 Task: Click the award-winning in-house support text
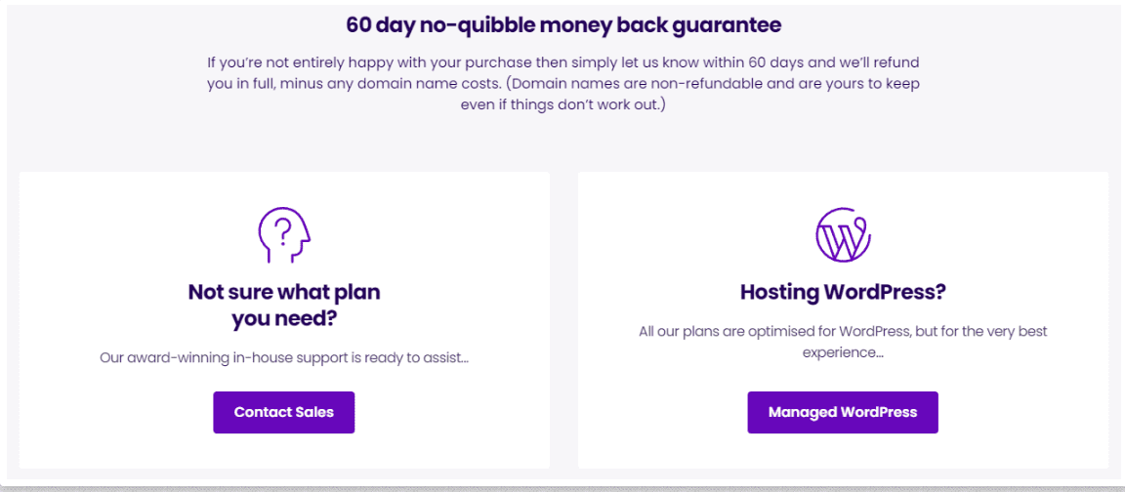(284, 356)
